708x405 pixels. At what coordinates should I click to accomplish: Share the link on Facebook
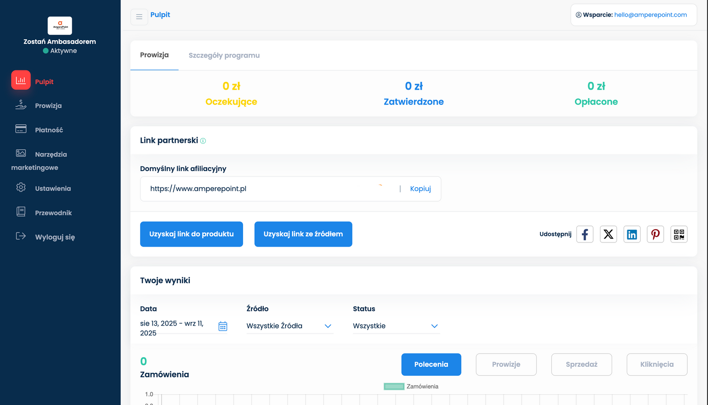pyautogui.click(x=585, y=234)
